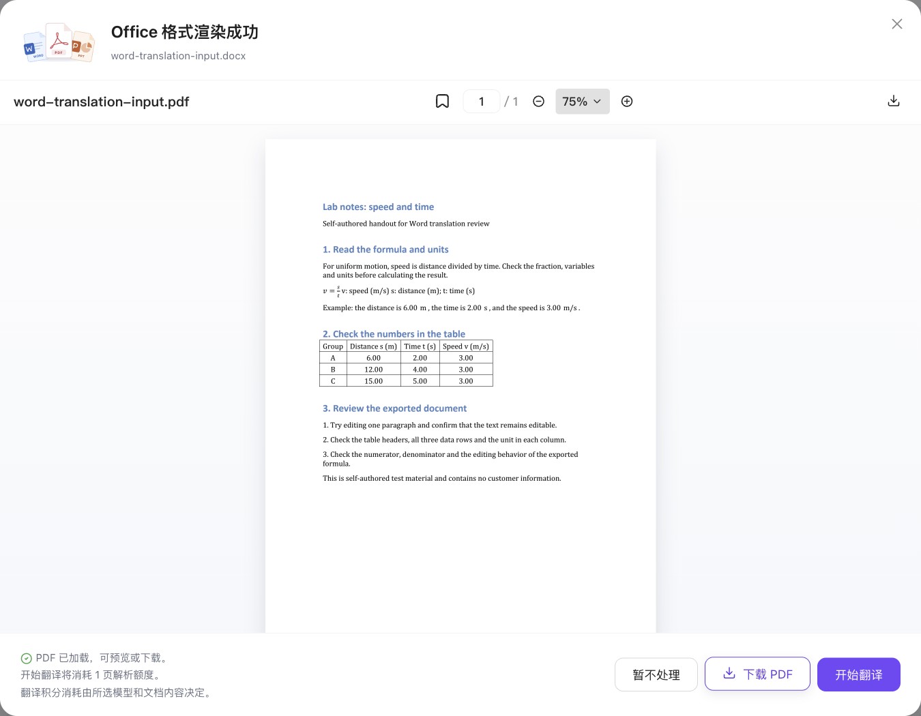The image size is (921, 716).
Task: Click the word-translation-input.docx filename
Action: pos(178,56)
